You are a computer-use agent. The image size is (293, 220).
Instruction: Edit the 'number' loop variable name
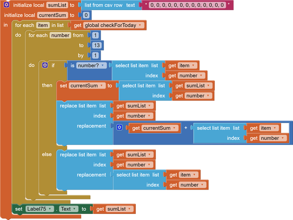(x=60, y=35)
